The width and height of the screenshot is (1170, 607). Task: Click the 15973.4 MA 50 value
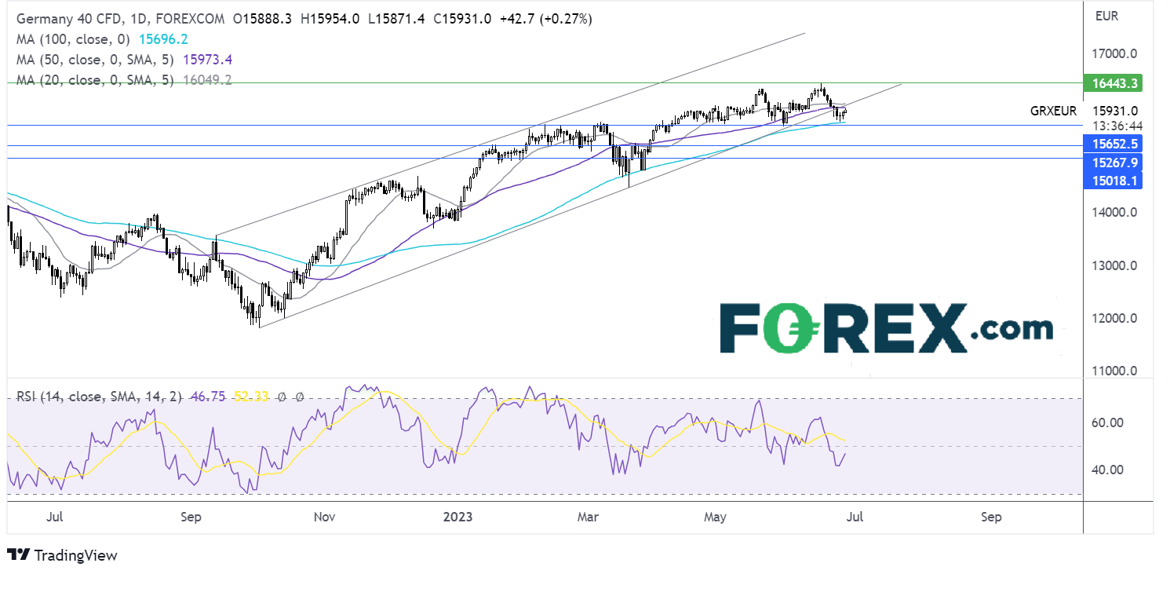click(206, 60)
